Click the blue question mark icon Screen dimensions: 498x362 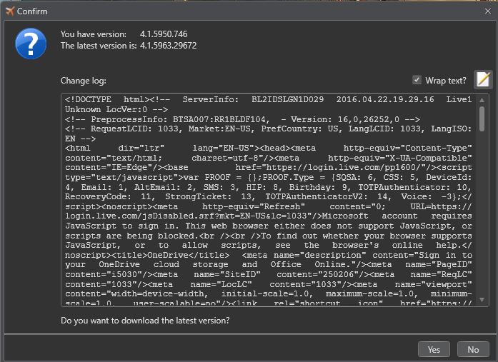tap(31, 44)
